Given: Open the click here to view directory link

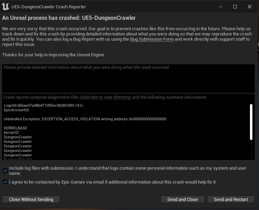Looking at the screenshot, I should pyautogui.click(x=106, y=97).
